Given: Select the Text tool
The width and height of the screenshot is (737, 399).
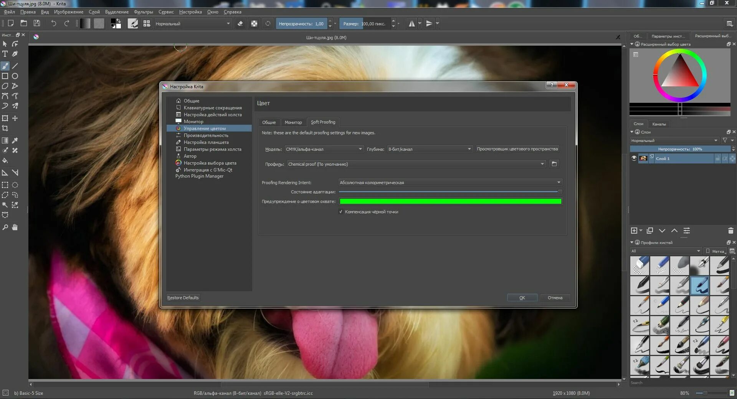Looking at the screenshot, I should 5,54.
